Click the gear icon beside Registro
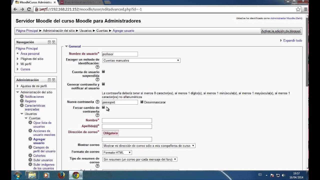The image size is (320, 180). (22, 101)
